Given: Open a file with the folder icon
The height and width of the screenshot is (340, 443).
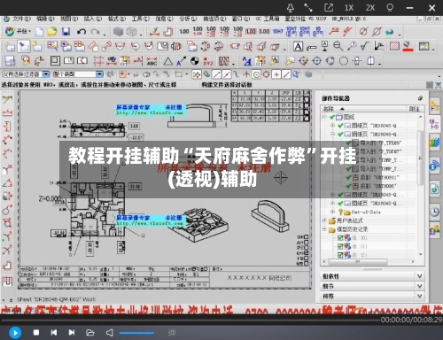Looking at the screenshot, I should click(90, 333).
